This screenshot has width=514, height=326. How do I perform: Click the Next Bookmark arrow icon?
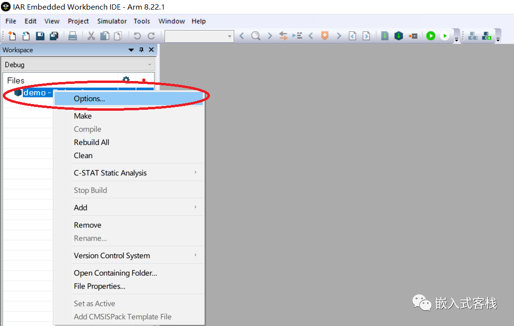(x=339, y=35)
